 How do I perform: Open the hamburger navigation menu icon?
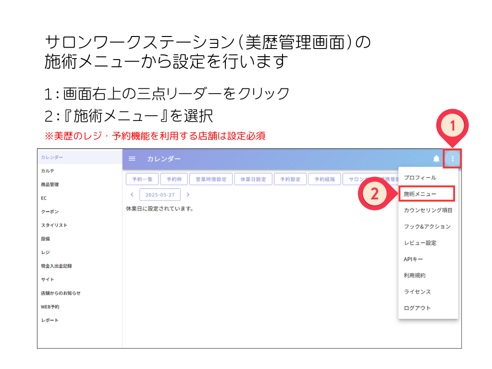pyautogui.click(x=132, y=159)
